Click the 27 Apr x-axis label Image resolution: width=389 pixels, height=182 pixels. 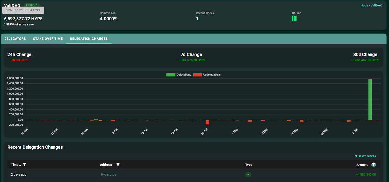[204, 132]
